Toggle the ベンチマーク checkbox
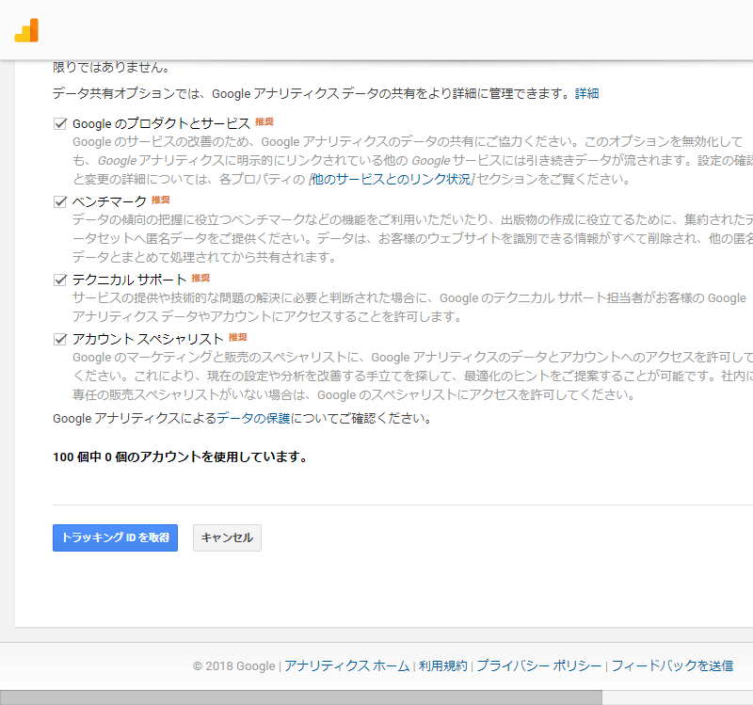753x705 pixels. click(61, 201)
